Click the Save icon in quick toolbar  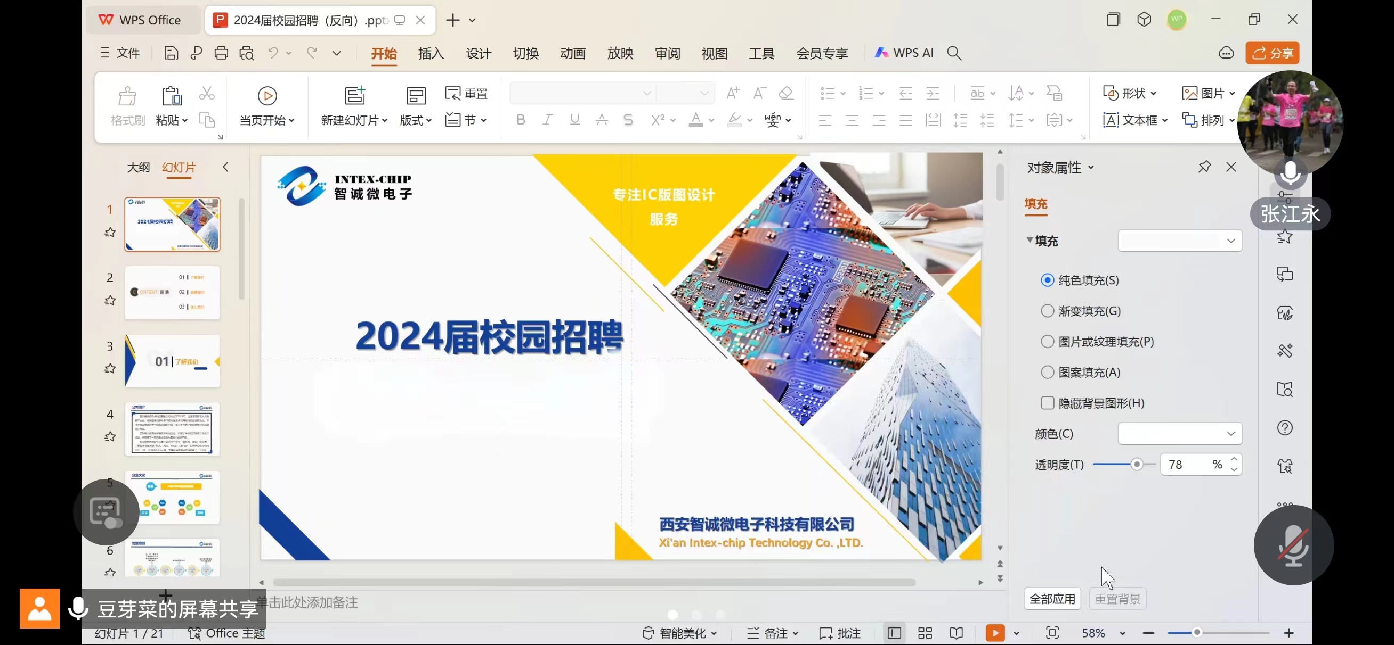click(171, 53)
